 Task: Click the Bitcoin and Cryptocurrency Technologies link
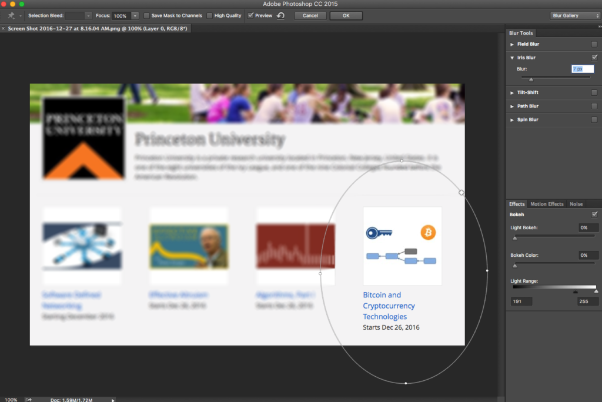[x=389, y=306]
